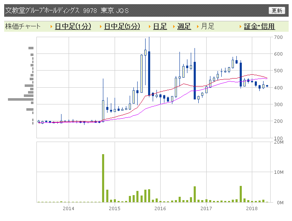The image size is (292, 221).
Task: Click the 200 price axis label
Action: [279, 121]
